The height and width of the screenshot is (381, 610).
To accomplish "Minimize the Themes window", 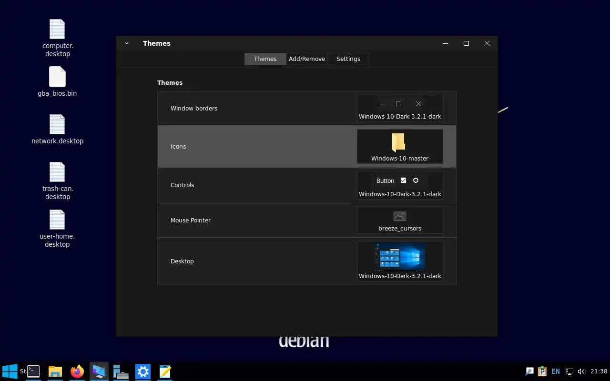I will pos(446,43).
